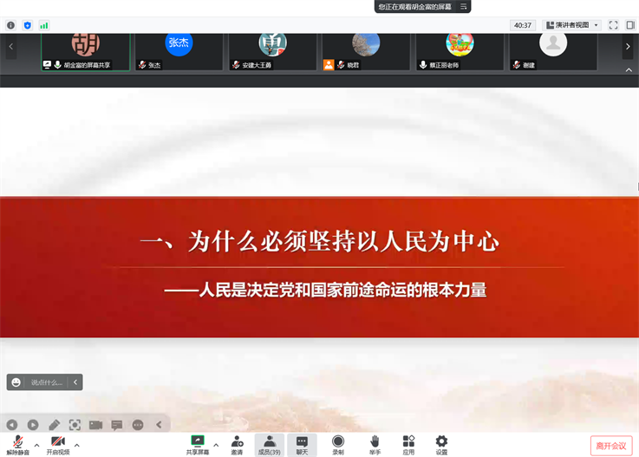Viewport: 639px width, 457px height.
Task: Type in the 说点什么 chat field
Action: click(x=47, y=382)
